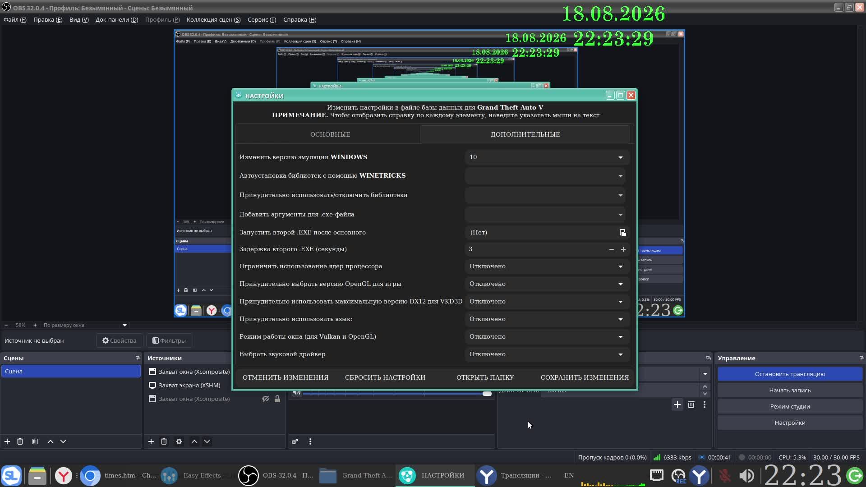Click muted microphone tray icon
Image resolution: width=866 pixels, height=487 pixels.
pos(725,476)
